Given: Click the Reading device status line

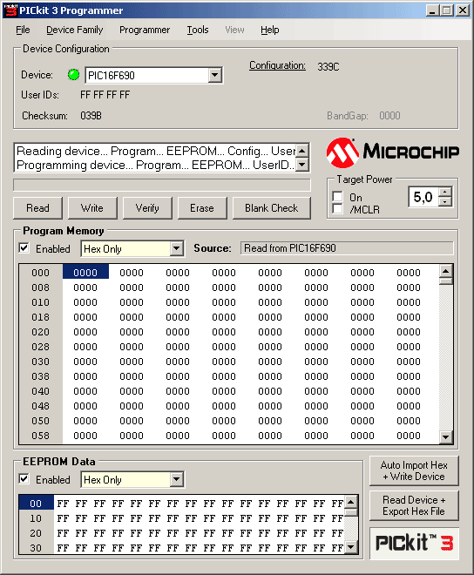Looking at the screenshot, I should point(156,151).
